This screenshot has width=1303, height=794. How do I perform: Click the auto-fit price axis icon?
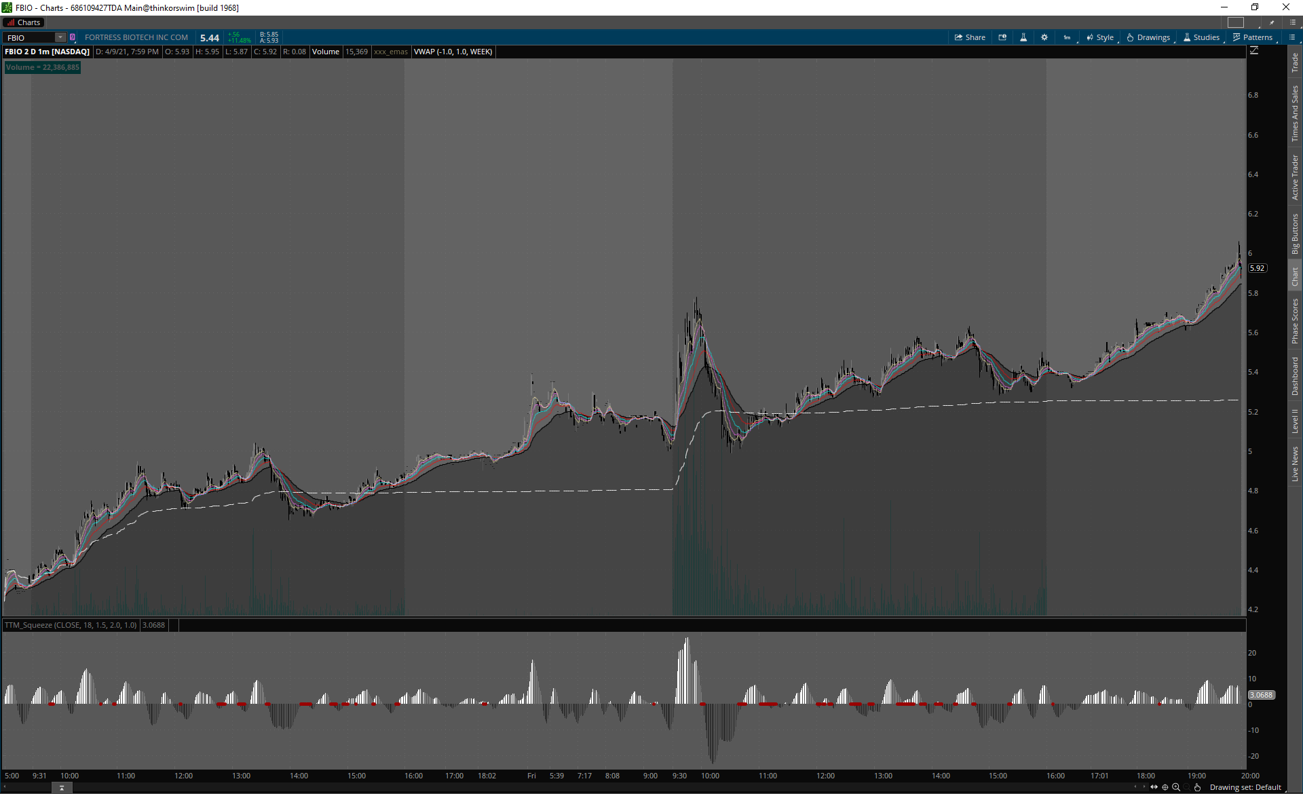tap(1254, 51)
